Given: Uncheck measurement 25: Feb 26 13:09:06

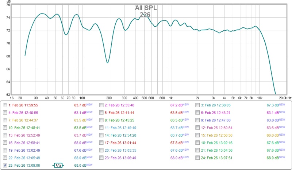Looking at the screenshot, I should pyautogui.click(x=5, y=165).
